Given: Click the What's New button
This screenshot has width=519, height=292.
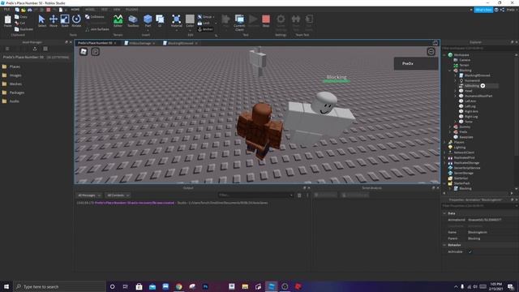Looking at the screenshot, I should tap(483, 10).
